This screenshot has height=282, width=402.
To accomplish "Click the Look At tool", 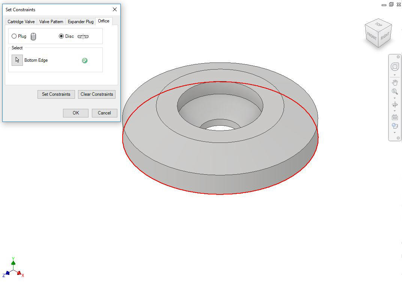I will coord(394,117).
